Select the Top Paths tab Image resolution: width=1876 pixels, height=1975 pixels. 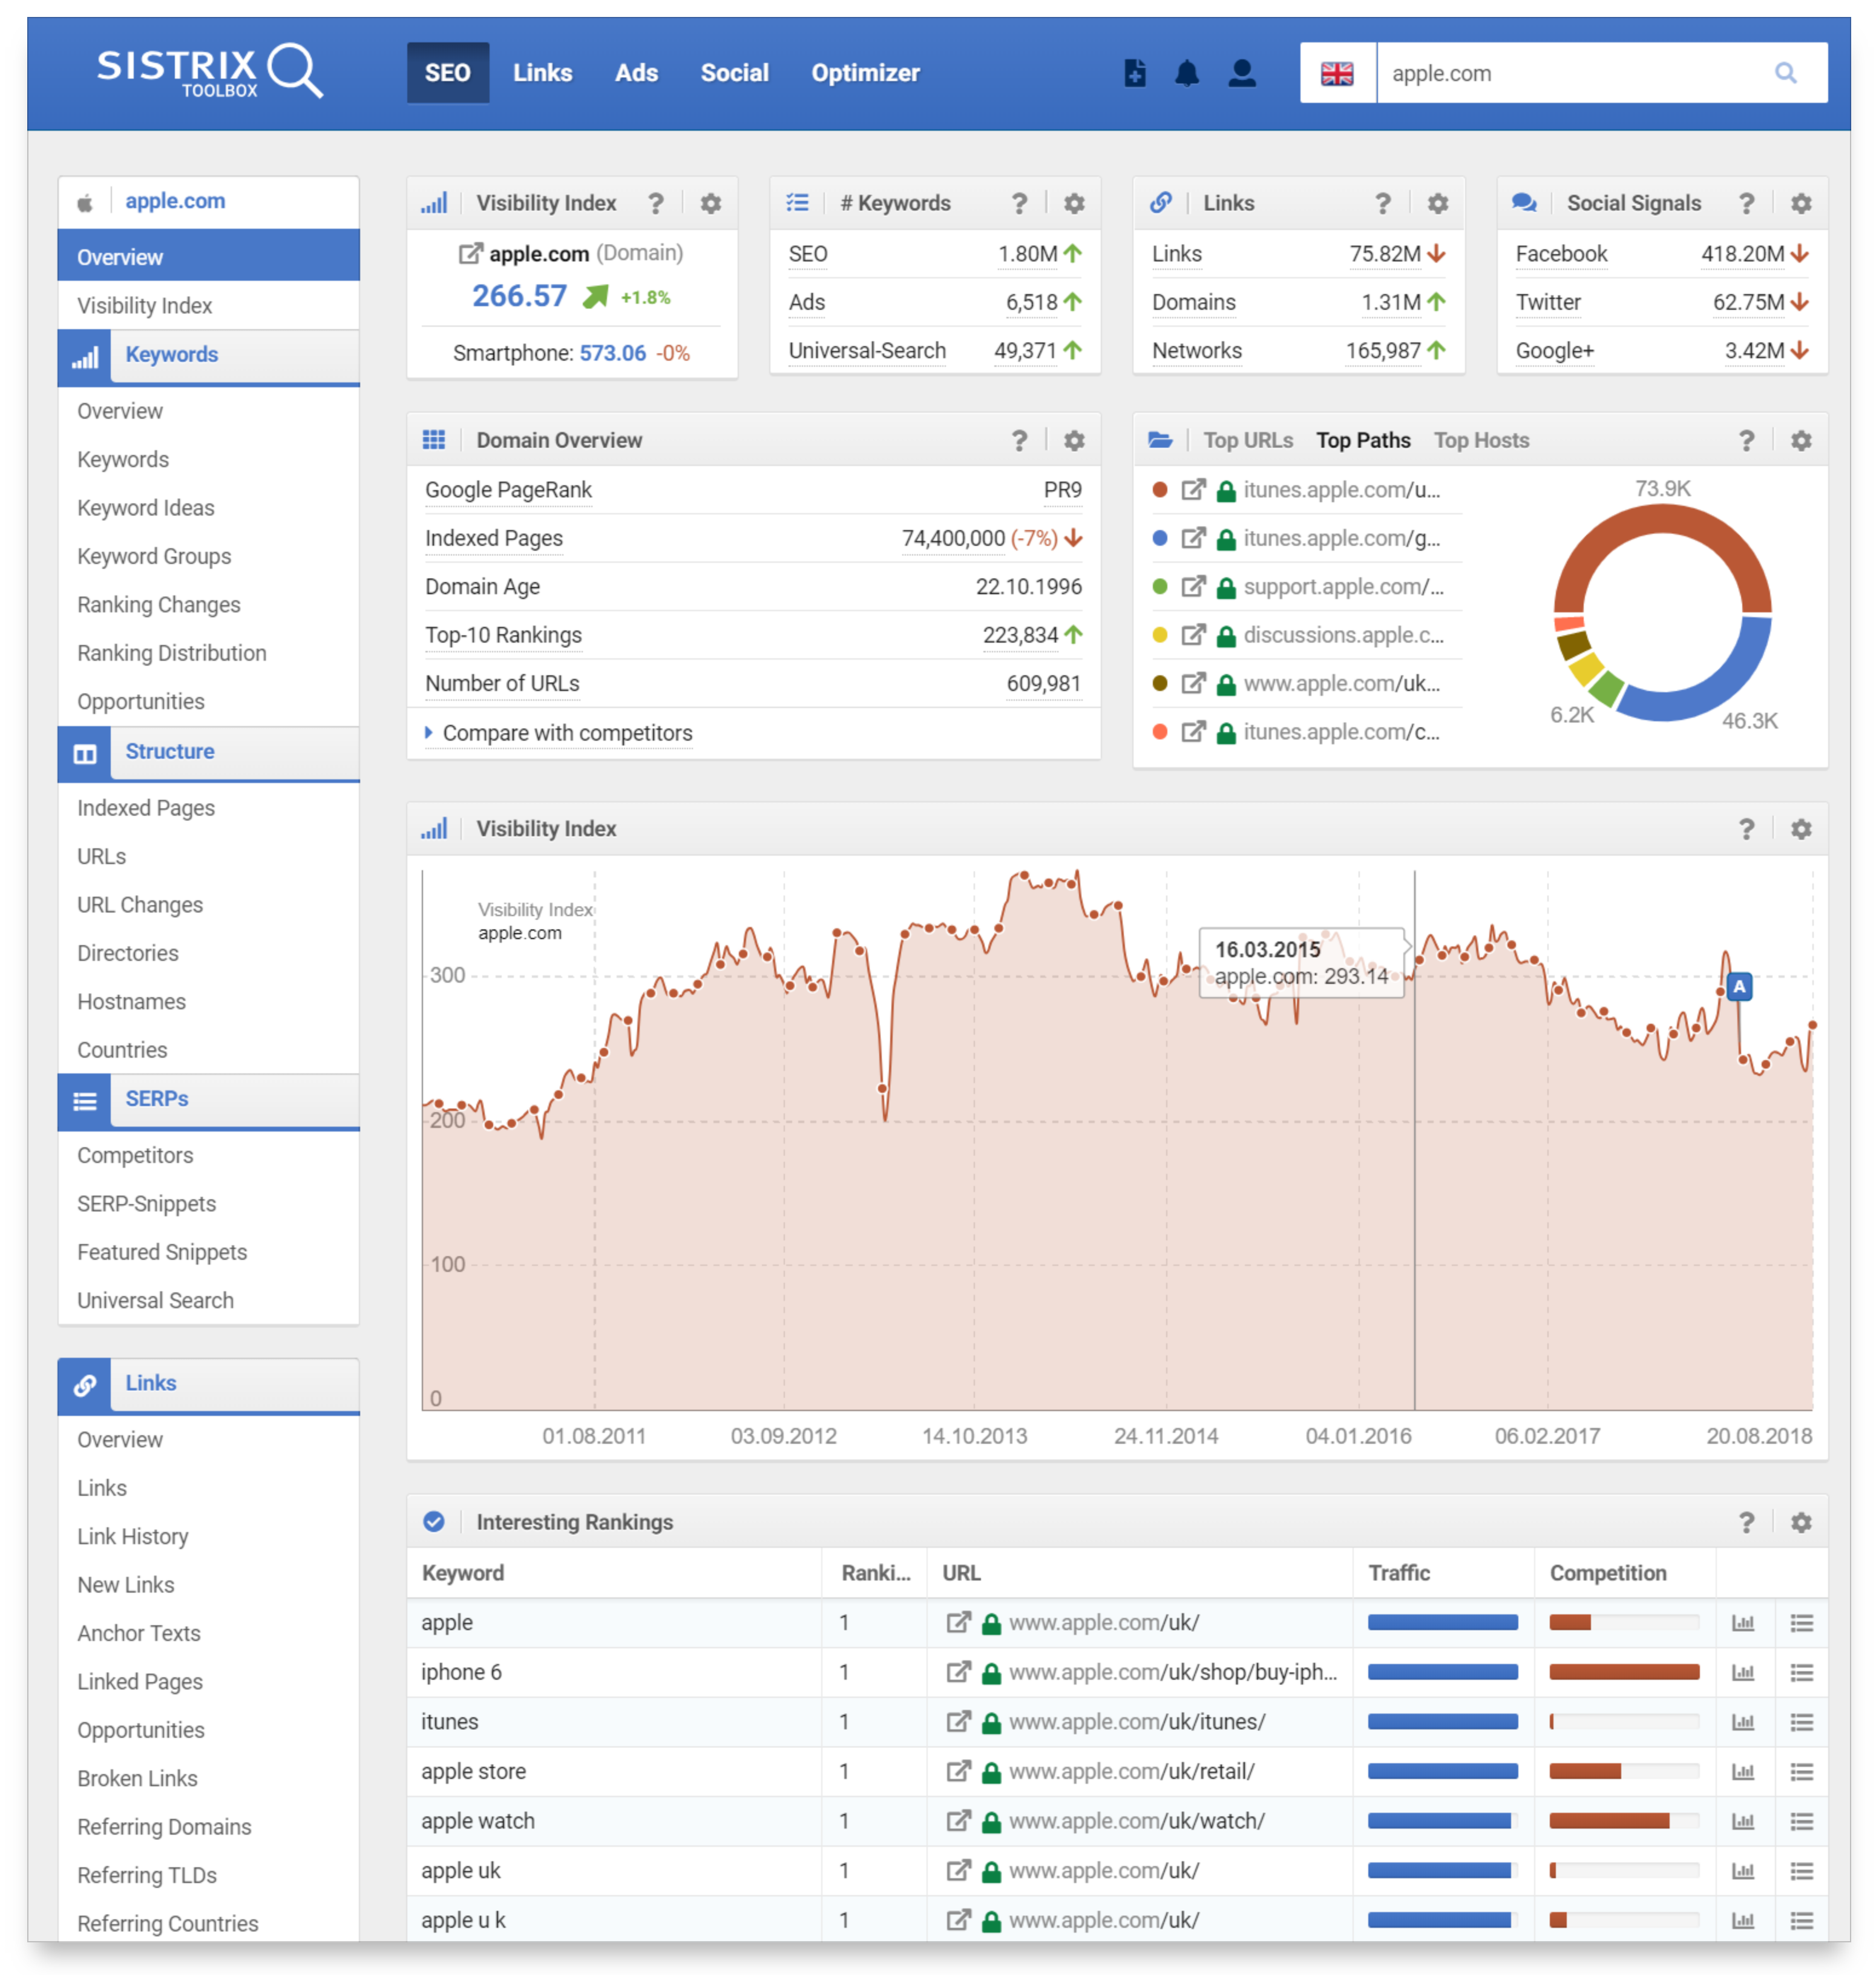1363,440
